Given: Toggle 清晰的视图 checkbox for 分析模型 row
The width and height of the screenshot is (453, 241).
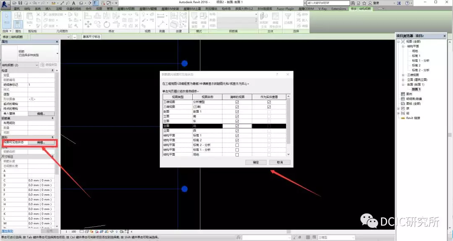Looking at the screenshot, I should (237, 102).
